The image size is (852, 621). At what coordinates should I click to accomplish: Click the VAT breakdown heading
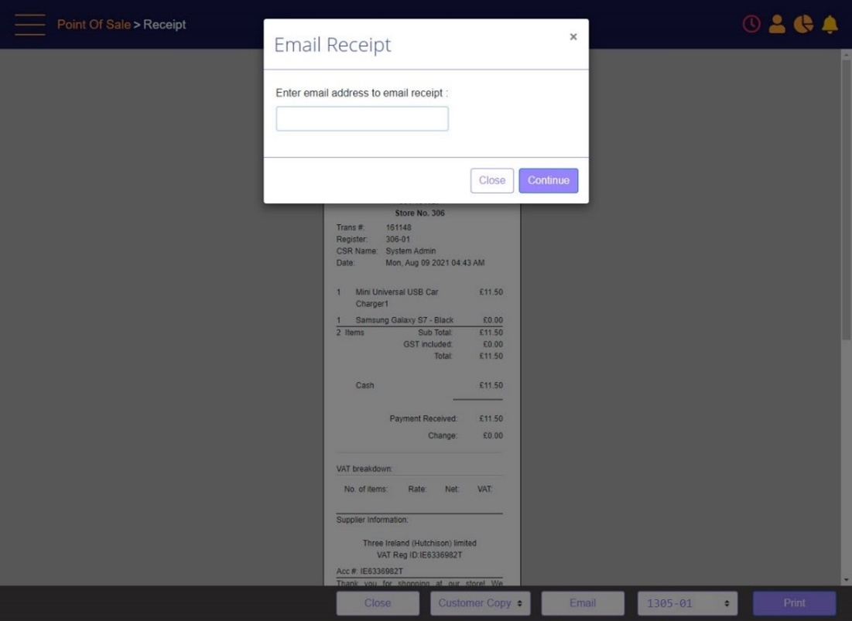click(x=364, y=469)
